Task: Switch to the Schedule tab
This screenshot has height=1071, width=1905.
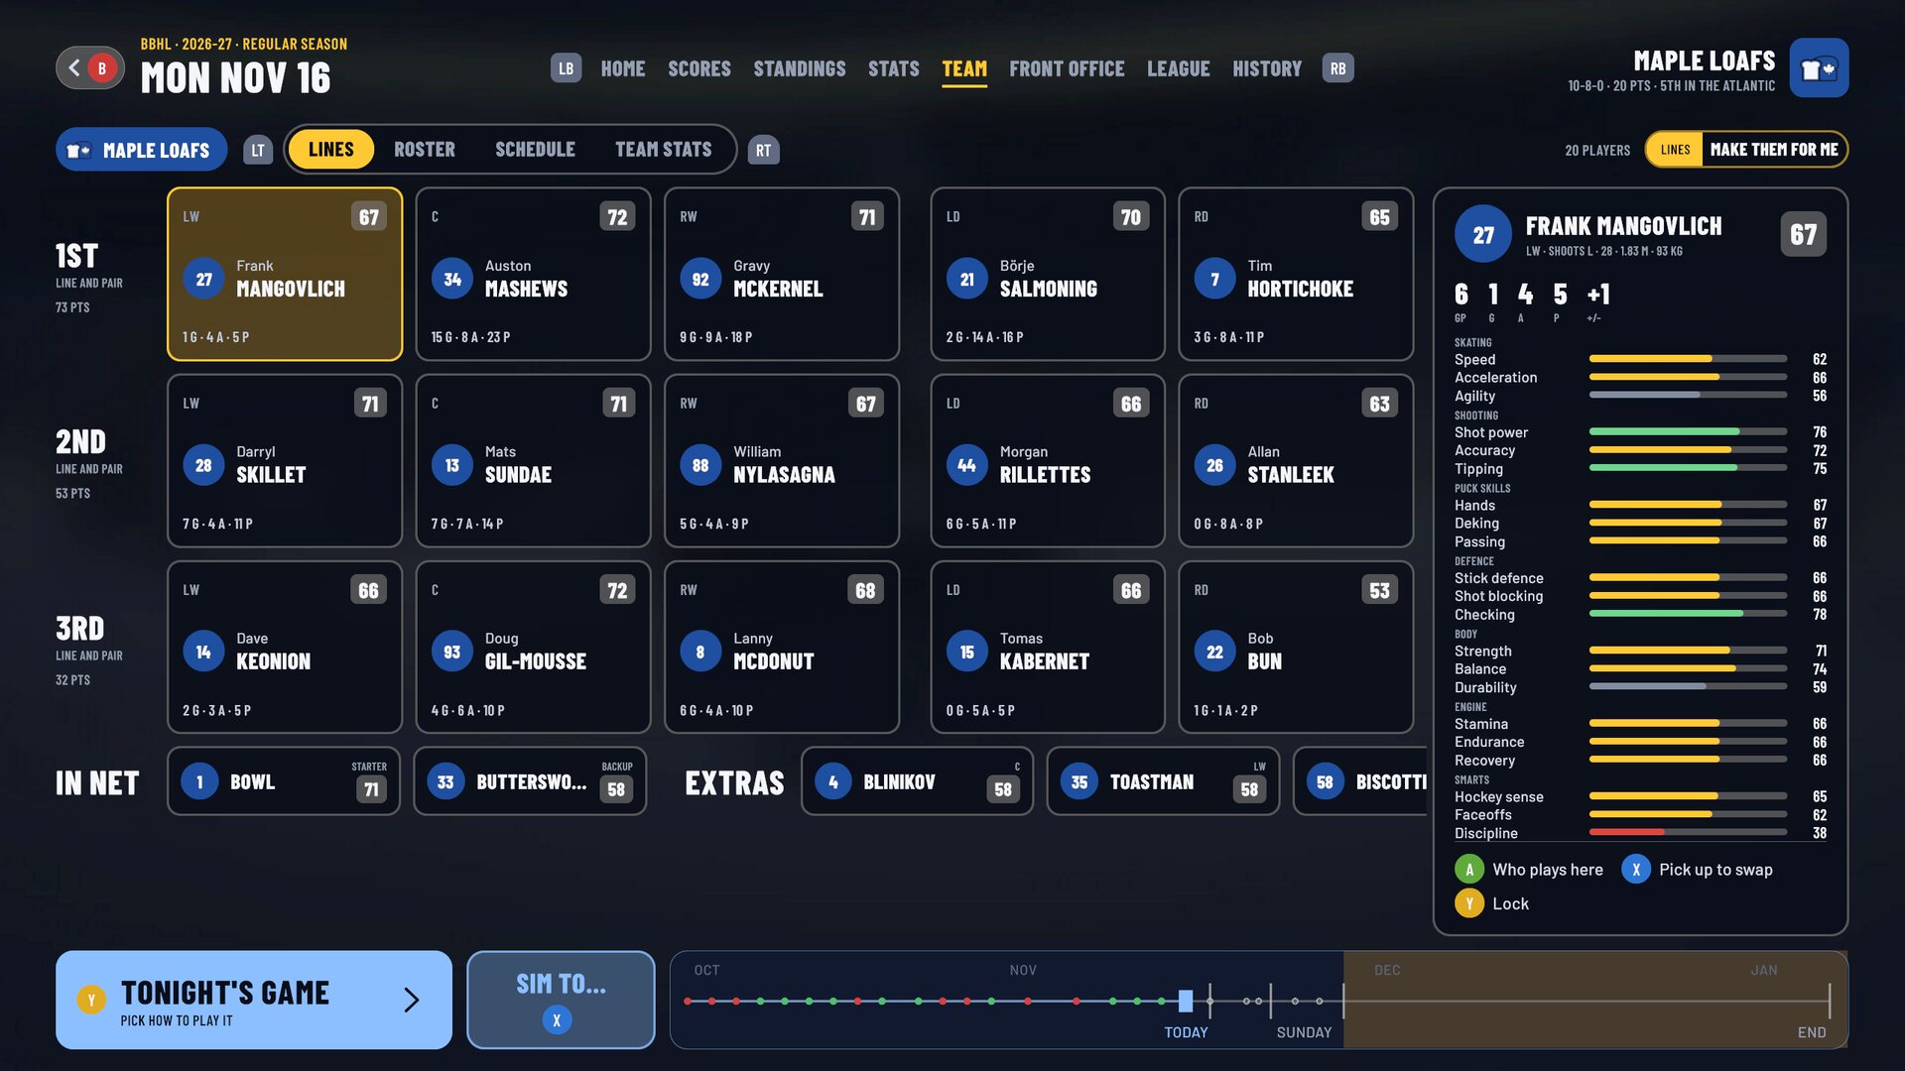Action: [535, 150]
